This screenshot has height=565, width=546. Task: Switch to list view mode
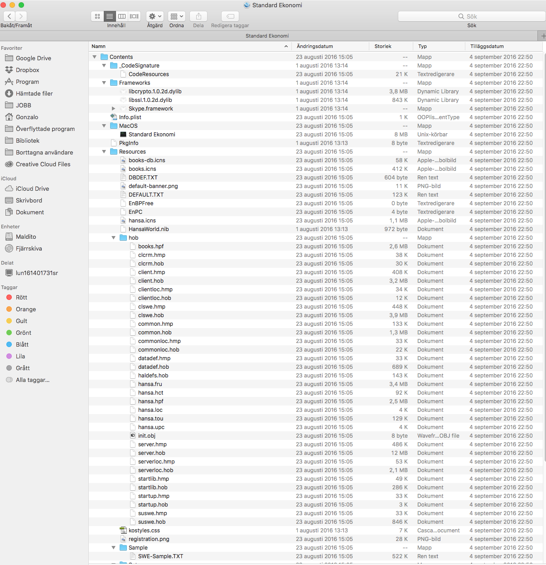110,16
